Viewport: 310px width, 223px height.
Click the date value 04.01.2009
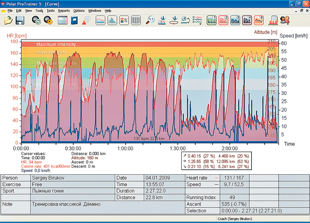[164, 178]
